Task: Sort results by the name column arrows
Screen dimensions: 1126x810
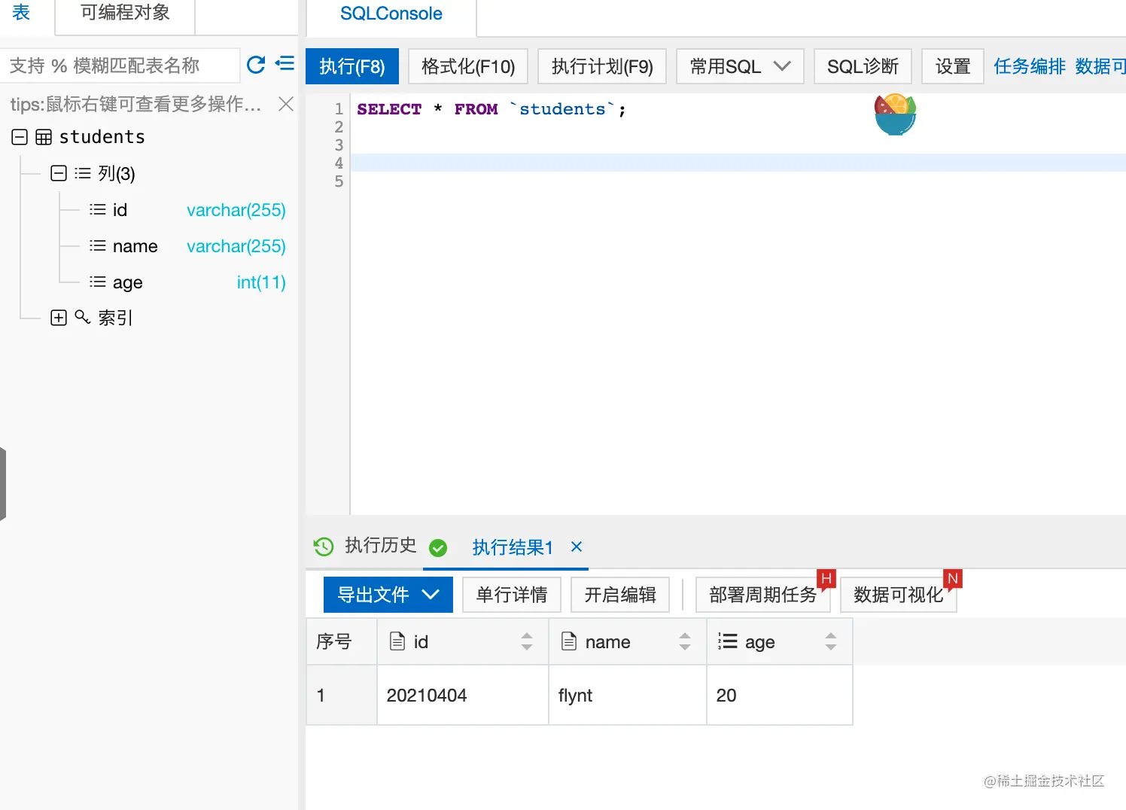Action: pyautogui.click(x=685, y=641)
